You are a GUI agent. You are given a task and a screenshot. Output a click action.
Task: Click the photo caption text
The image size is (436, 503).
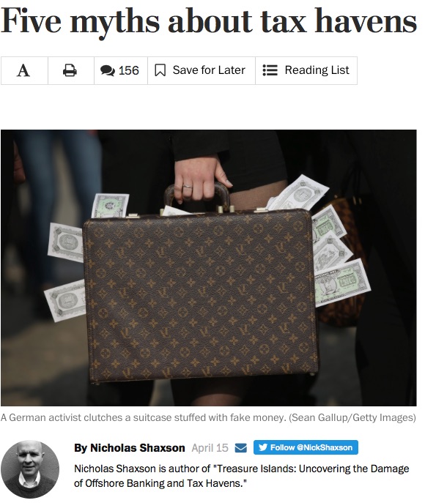208,417
